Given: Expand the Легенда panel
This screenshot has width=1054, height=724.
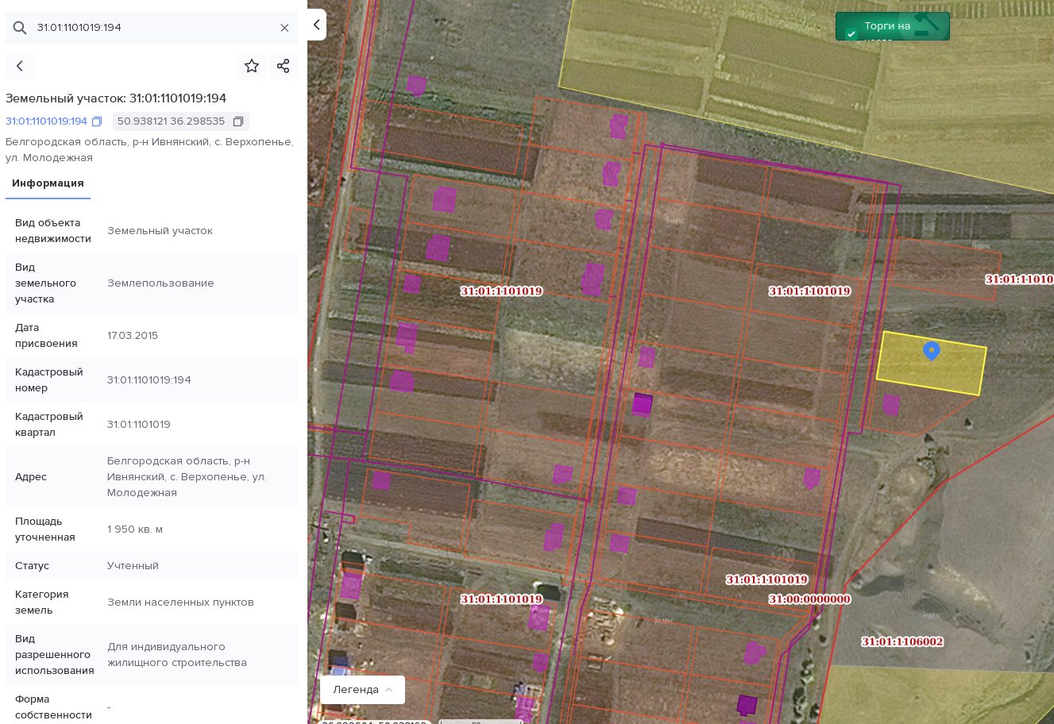Looking at the screenshot, I should coord(362,690).
